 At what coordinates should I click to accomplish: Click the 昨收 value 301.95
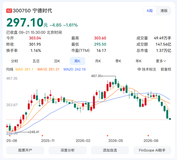tap(35, 44)
